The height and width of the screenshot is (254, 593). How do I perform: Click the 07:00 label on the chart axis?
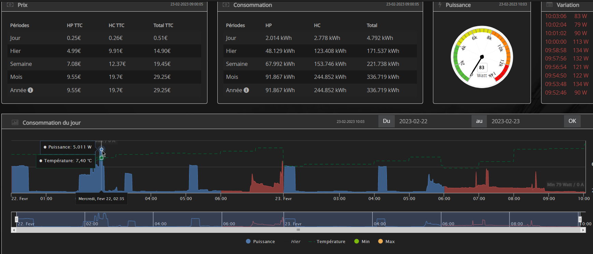pos(479,198)
